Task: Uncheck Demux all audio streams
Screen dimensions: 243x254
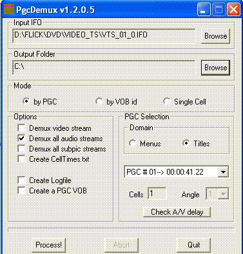Action: (x=21, y=139)
